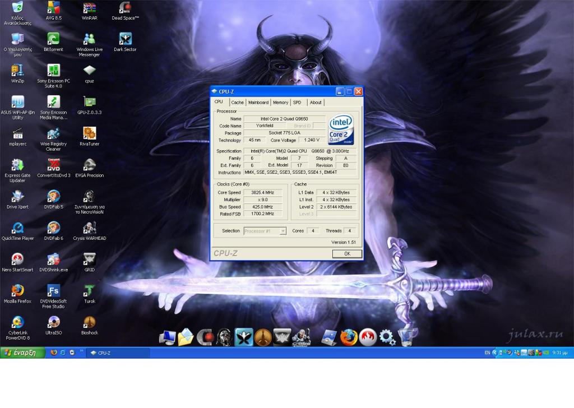Click the Firefox quick launch icon on taskbar
Viewport: 574px width, 408px height.
54,353
